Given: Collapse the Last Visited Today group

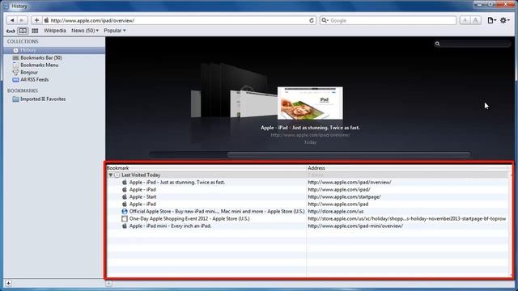Looking at the screenshot, I should 111,175.
